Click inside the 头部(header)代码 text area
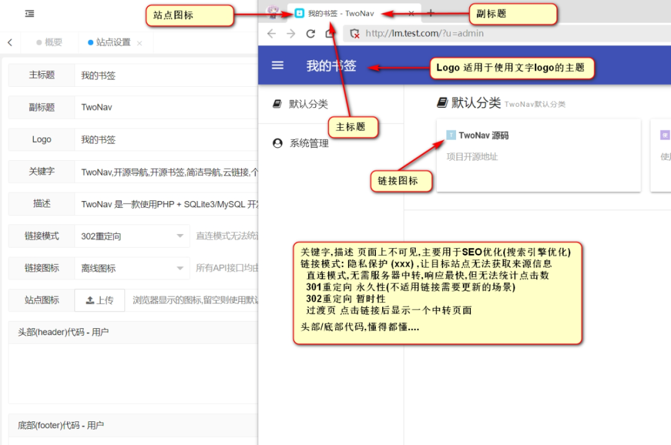671x445 pixels. coord(133,373)
